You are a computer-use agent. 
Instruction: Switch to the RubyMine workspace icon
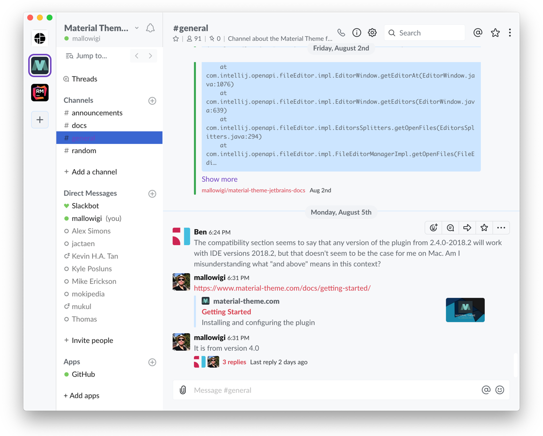coord(40,93)
